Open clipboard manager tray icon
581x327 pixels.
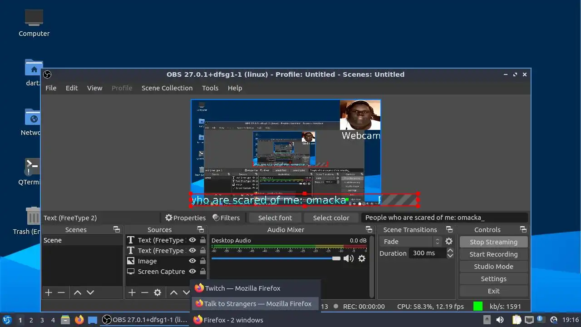517,320
